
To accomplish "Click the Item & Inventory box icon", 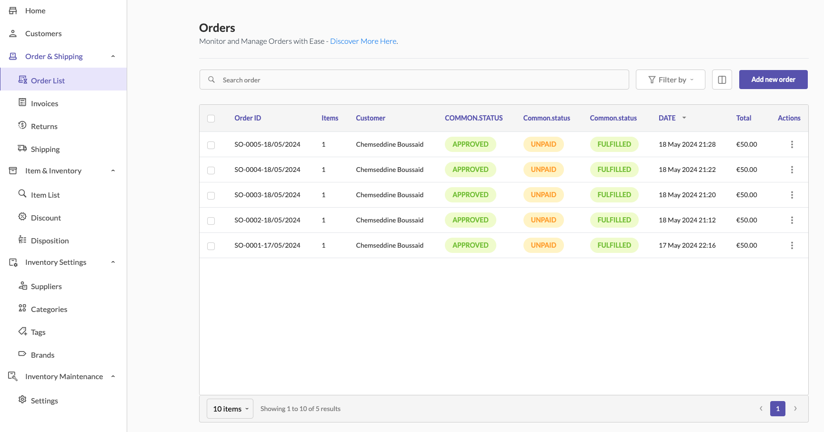I will click(x=13, y=171).
